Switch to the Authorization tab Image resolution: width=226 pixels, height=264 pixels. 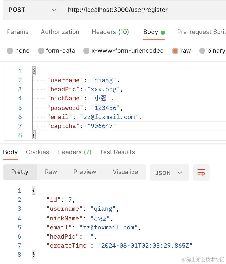click(60, 32)
